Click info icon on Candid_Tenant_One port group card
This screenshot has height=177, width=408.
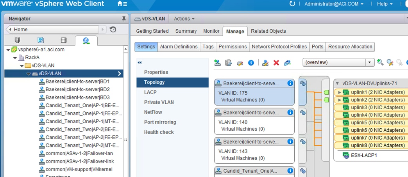coord(290,171)
